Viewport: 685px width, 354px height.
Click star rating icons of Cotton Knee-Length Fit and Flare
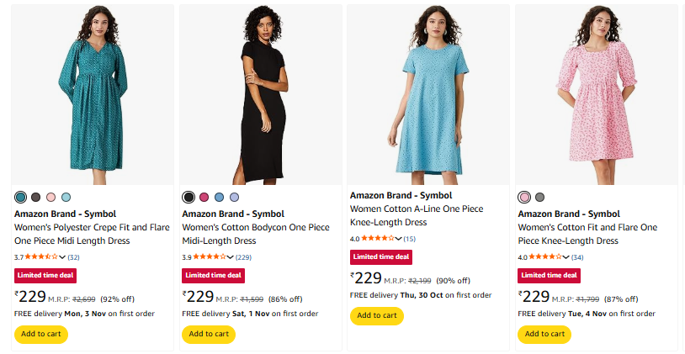(545, 256)
